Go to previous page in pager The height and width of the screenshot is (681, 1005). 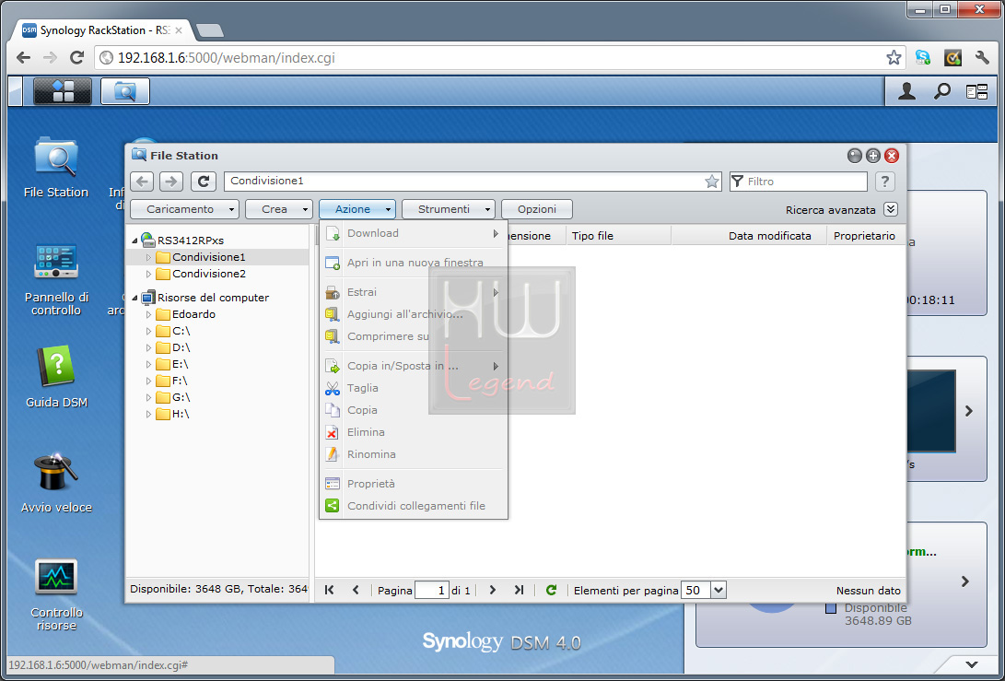click(356, 590)
